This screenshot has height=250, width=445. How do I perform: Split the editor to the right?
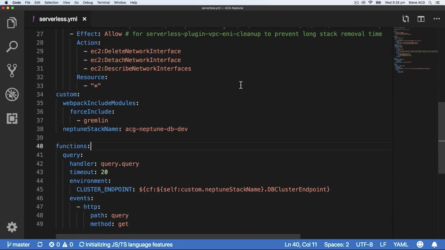421,19
